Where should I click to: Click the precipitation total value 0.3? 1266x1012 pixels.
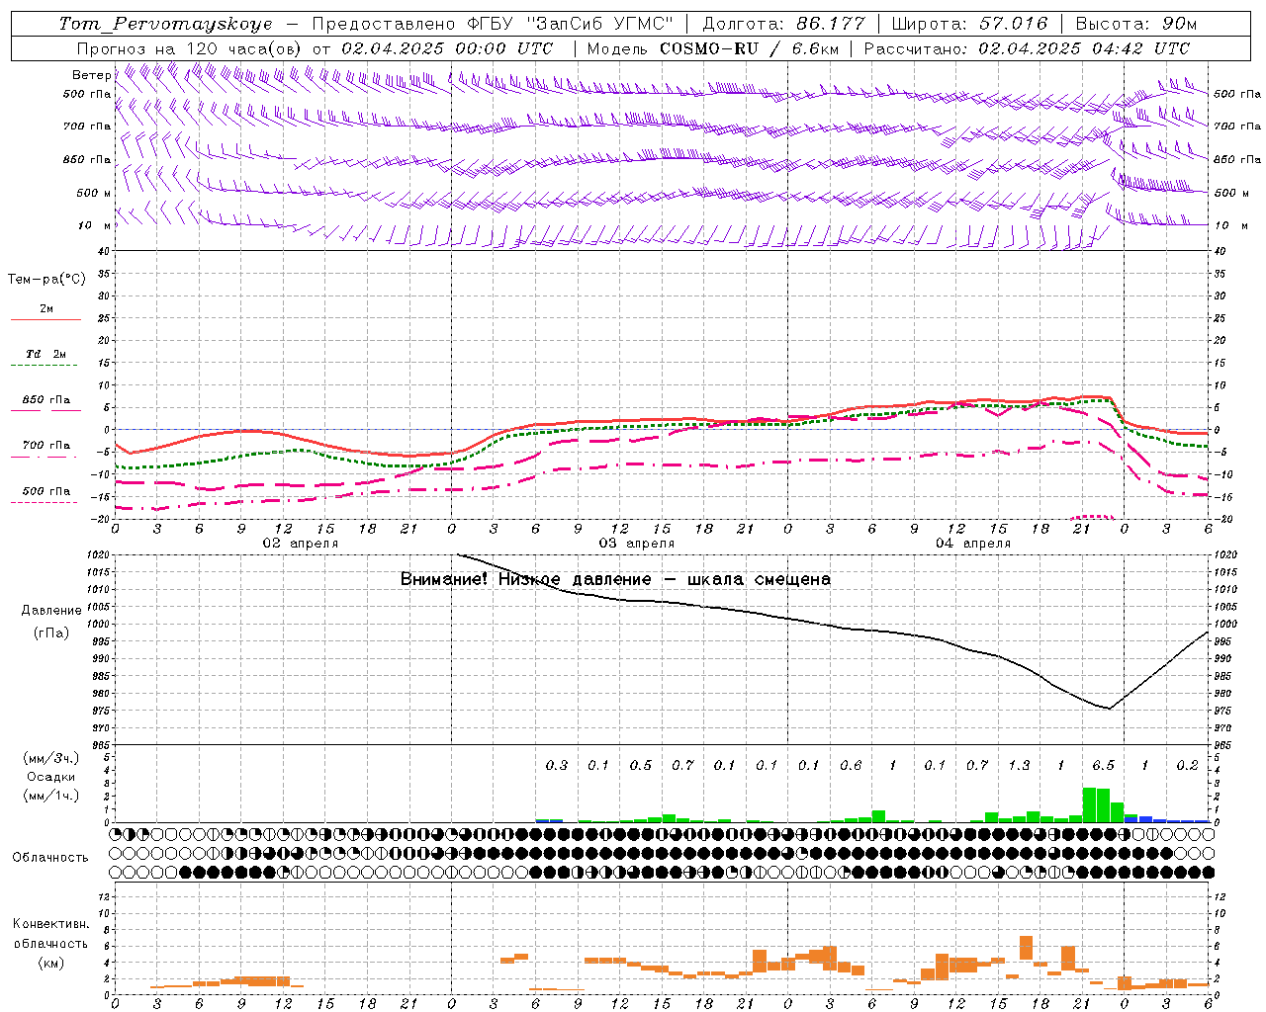557,766
